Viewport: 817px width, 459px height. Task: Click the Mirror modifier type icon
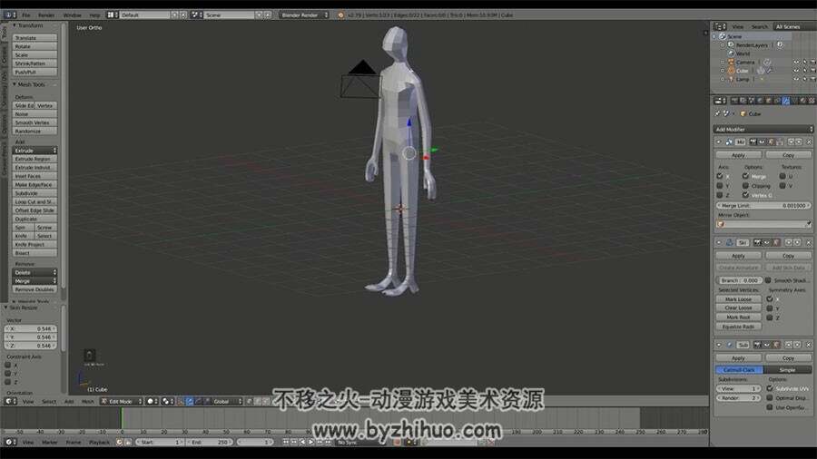tap(730, 142)
